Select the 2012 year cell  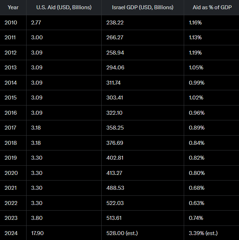click(x=10, y=52)
